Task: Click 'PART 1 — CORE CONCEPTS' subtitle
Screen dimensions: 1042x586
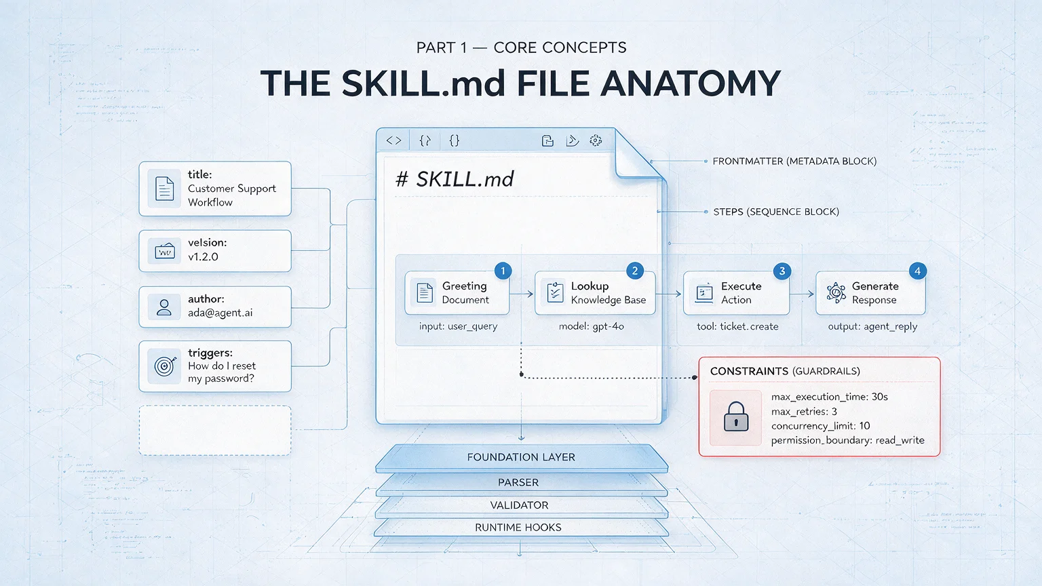Action: pos(521,47)
